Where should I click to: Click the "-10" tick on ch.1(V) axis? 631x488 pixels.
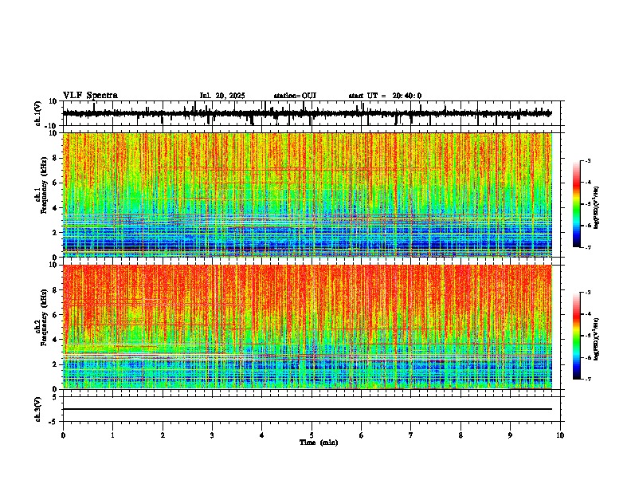pos(51,126)
